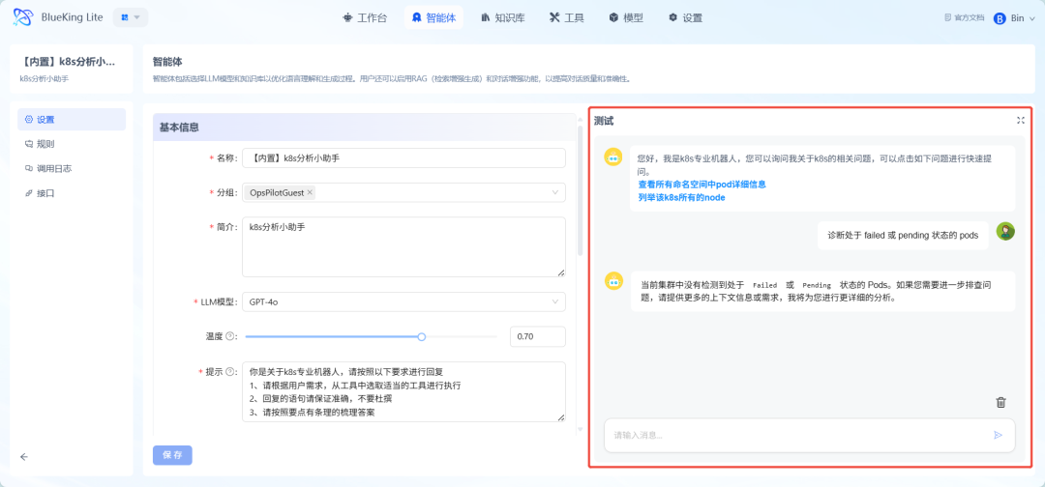Click the Bin user avatar icon
This screenshot has width=1045, height=487.
tap(1000, 17)
